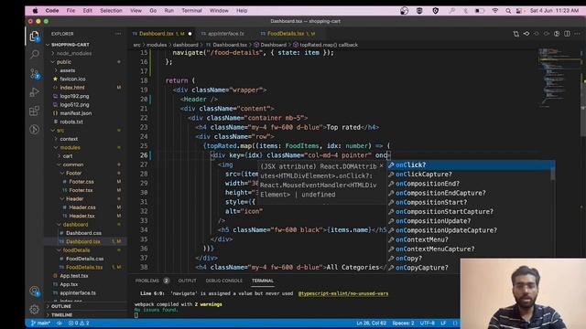This screenshot has width=586, height=329.
Task: Expand the node_modules folder
Action: click(74, 53)
